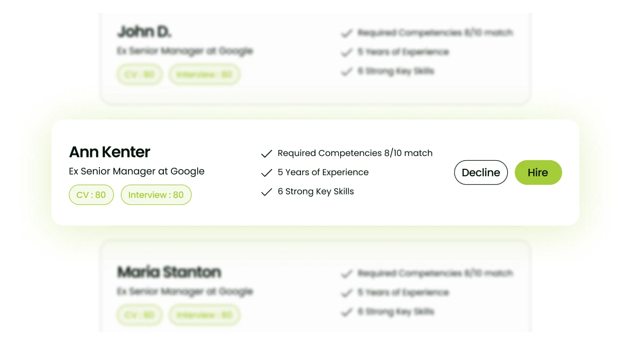Screen dimensions: 632x344
Task: Open the blurred Maria Stanton candidate name
Action: (169, 272)
